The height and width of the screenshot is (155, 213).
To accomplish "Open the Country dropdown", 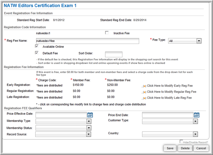I will [170, 134].
